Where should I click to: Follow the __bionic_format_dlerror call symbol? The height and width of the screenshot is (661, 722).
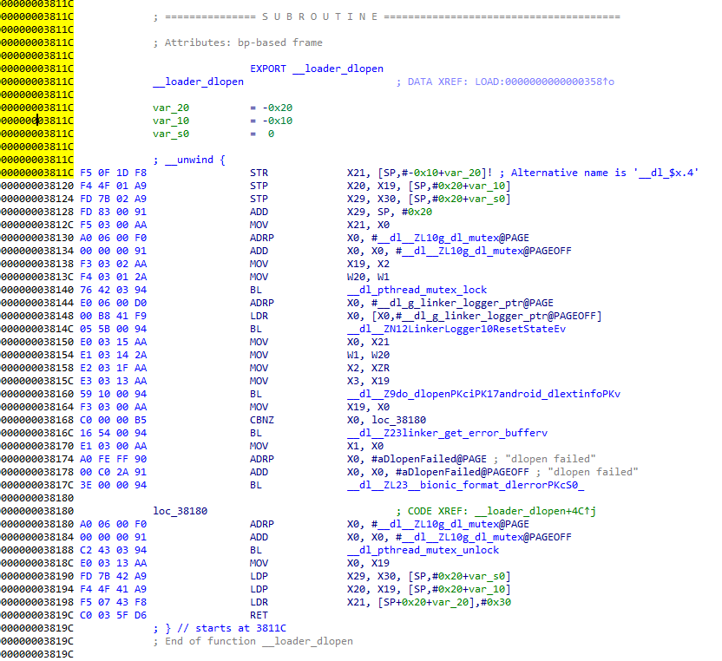pos(465,485)
